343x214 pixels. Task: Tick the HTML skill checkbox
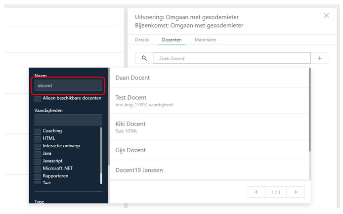click(38, 138)
